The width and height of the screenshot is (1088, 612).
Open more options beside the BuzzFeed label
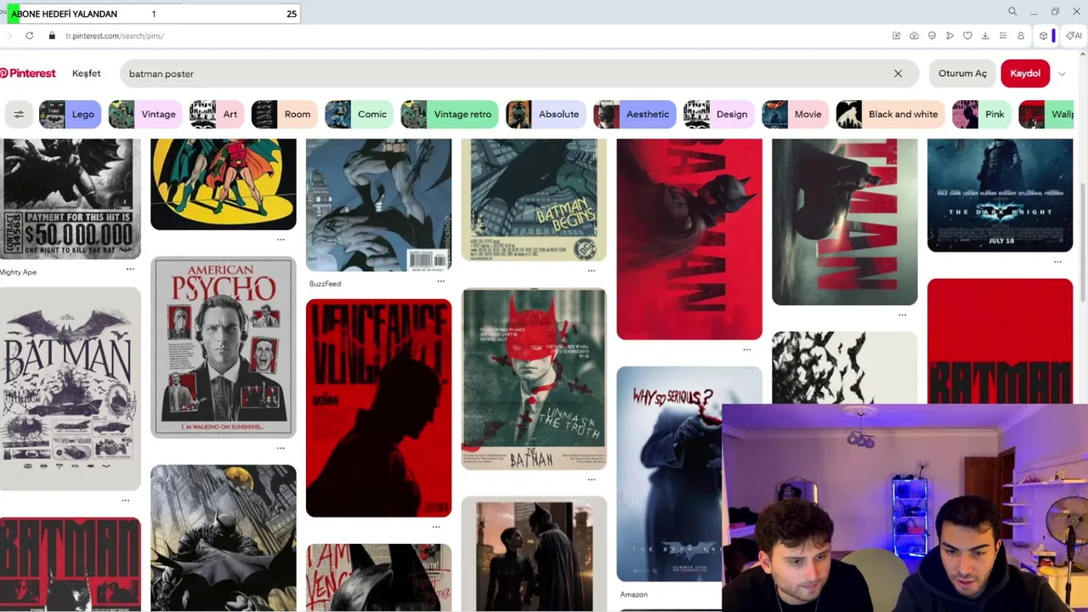[x=440, y=280]
